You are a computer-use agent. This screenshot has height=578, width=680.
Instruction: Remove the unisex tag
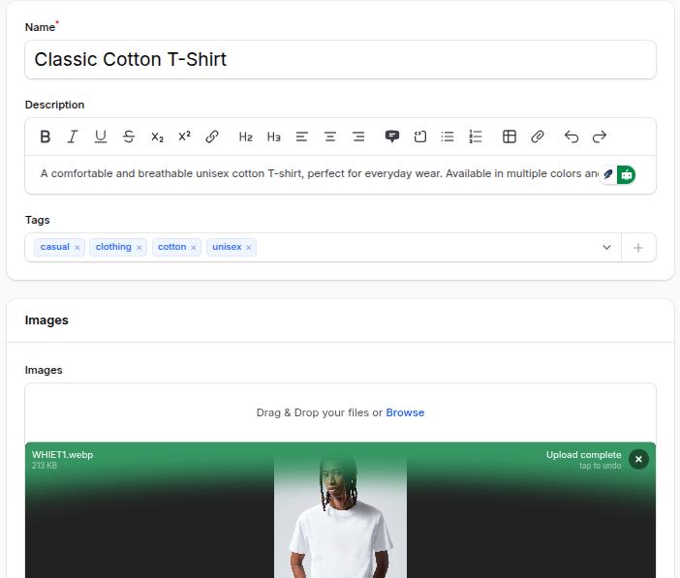pyautogui.click(x=249, y=248)
